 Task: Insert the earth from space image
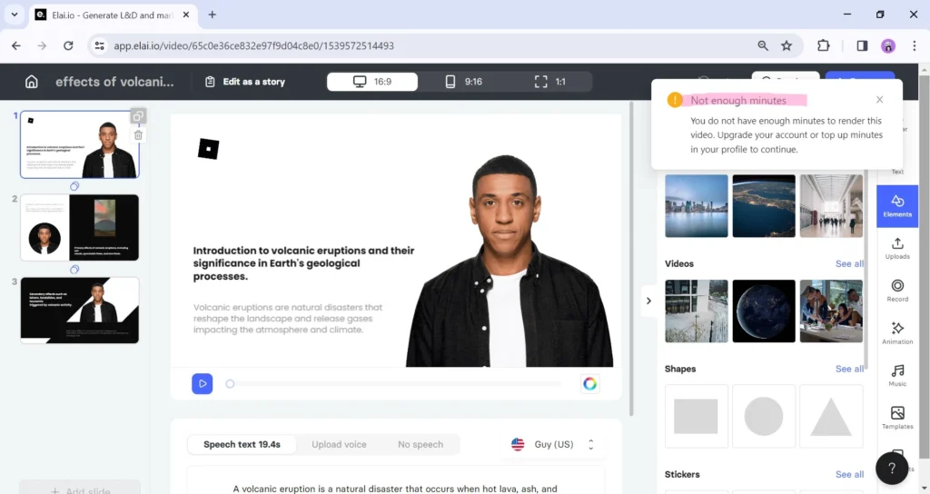point(764,206)
